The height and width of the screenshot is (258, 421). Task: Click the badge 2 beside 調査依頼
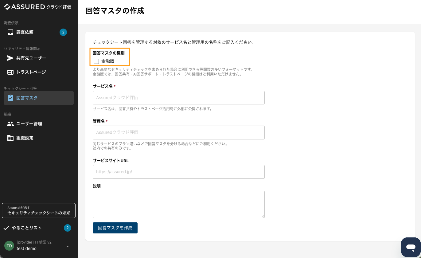[63, 32]
